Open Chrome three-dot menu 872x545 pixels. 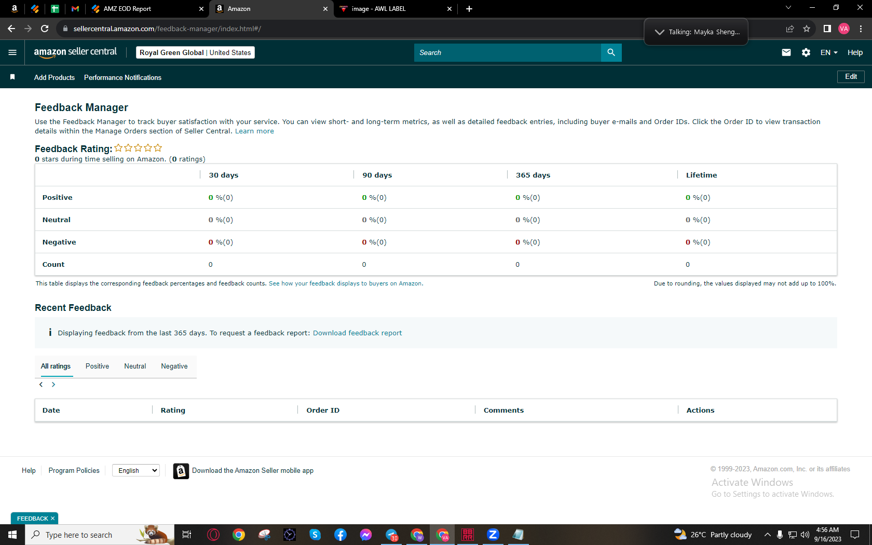tap(861, 29)
